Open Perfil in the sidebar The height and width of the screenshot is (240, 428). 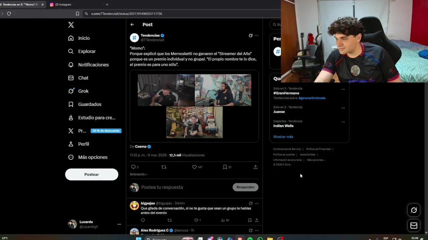click(x=79, y=144)
